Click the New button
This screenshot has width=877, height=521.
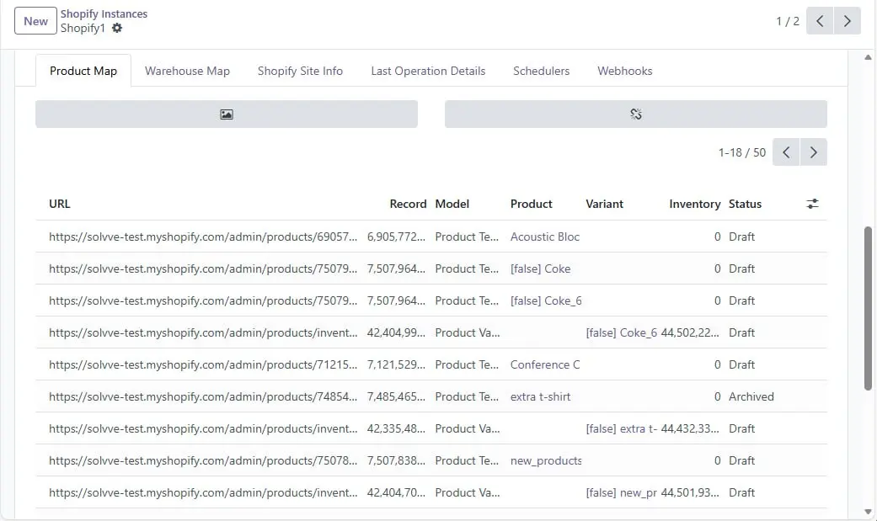click(35, 21)
